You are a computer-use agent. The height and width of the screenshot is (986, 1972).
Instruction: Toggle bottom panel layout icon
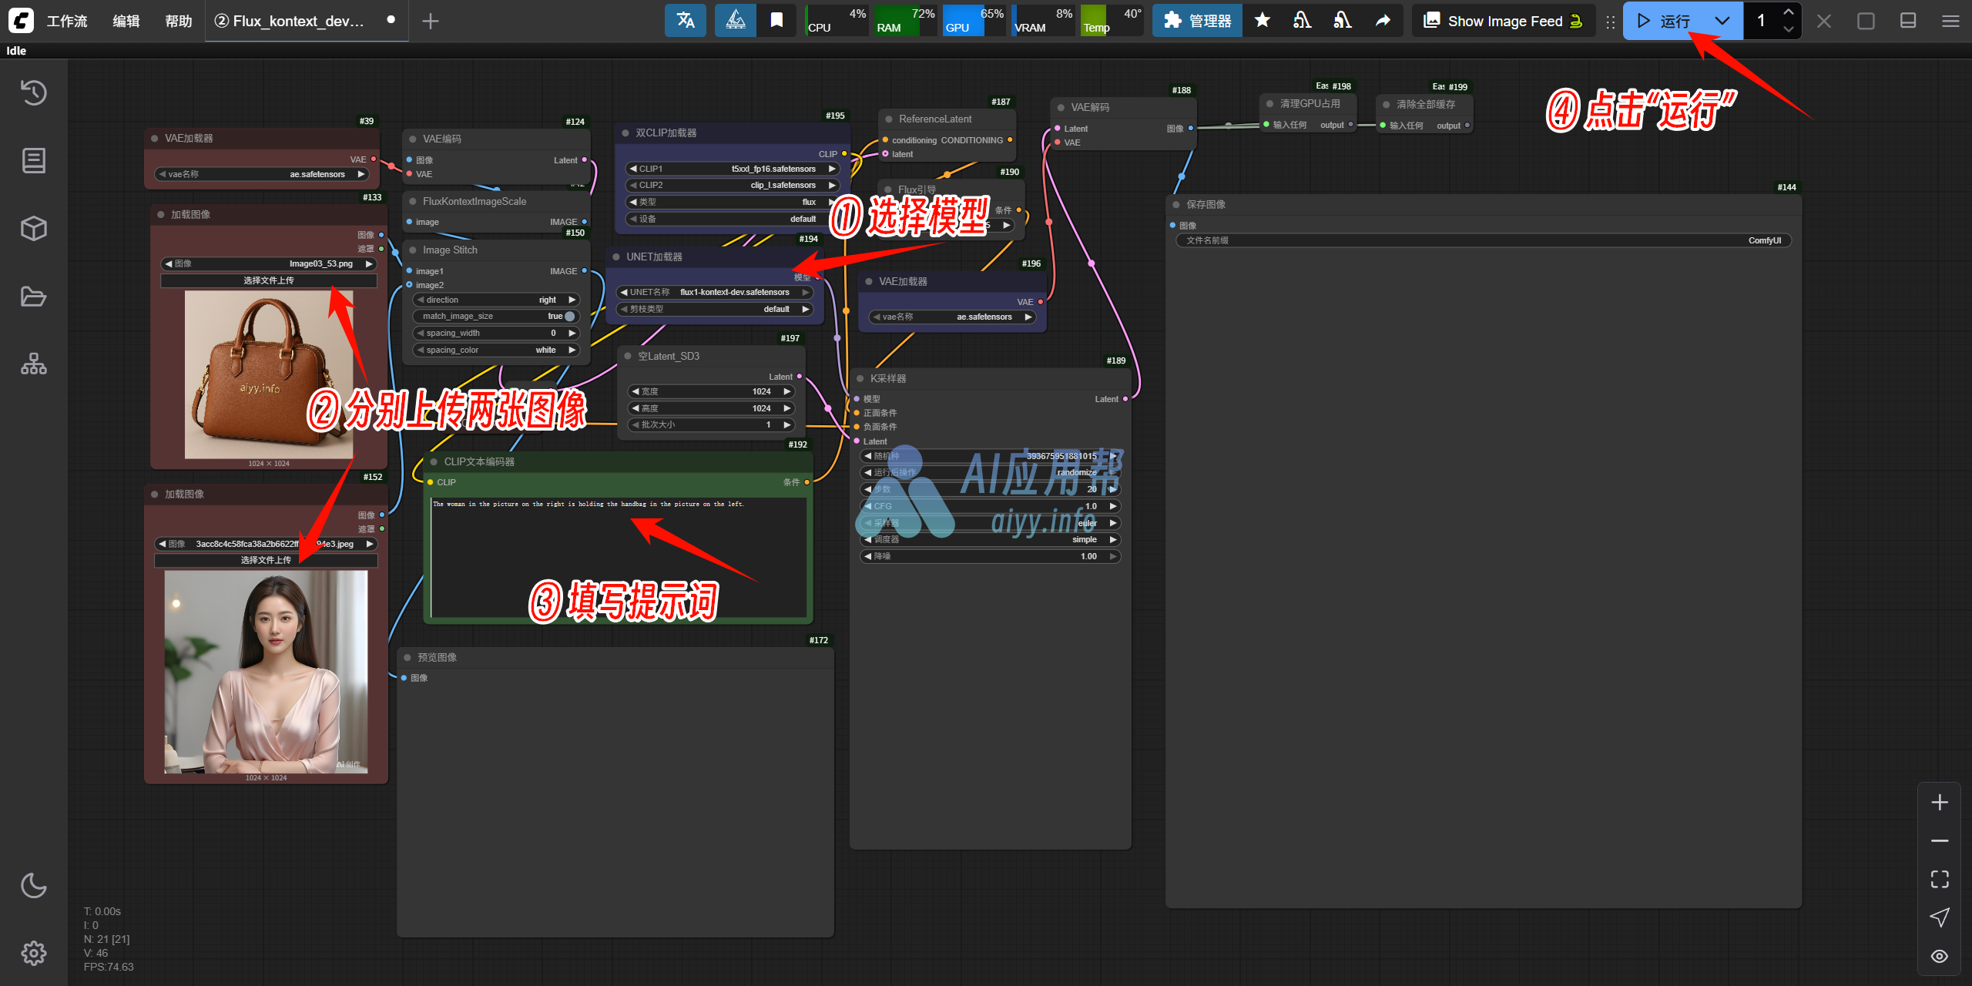(1908, 21)
